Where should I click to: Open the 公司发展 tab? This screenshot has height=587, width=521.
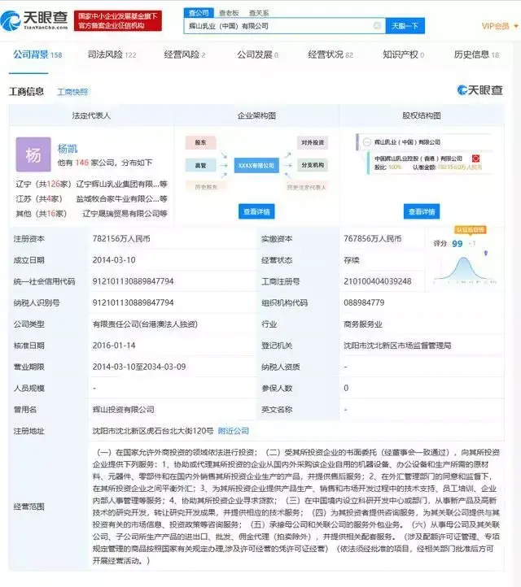point(257,55)
